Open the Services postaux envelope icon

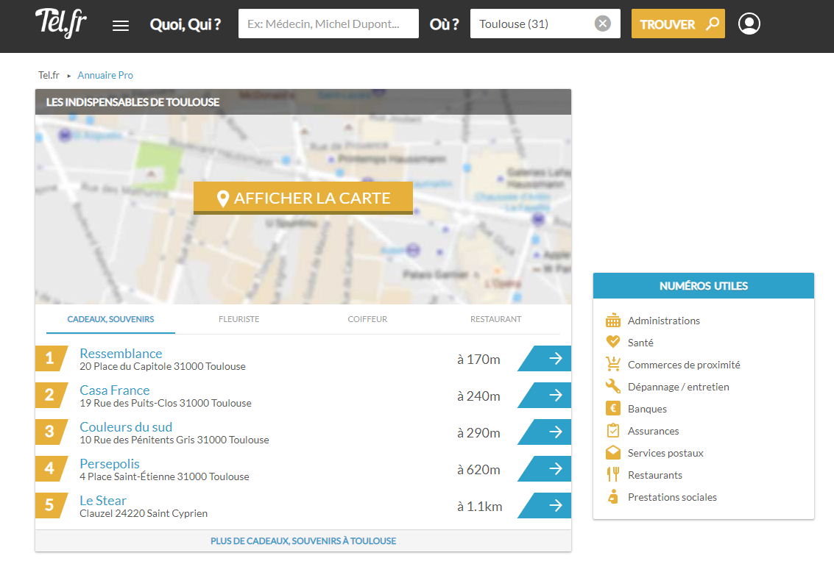(612, 453)
